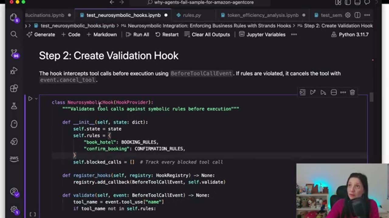The image size is (389, 218).
Task: Open more notebook toolbar actions ellipsis after Jupyter Variables
Action: point(294,35)
